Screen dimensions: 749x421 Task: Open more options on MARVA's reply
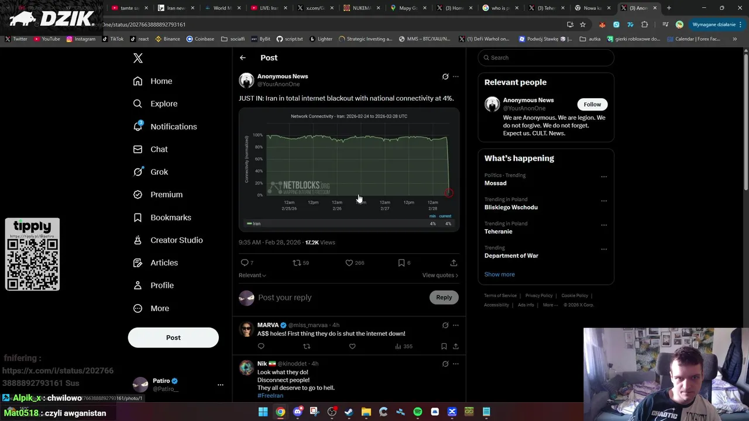point(456,325)
